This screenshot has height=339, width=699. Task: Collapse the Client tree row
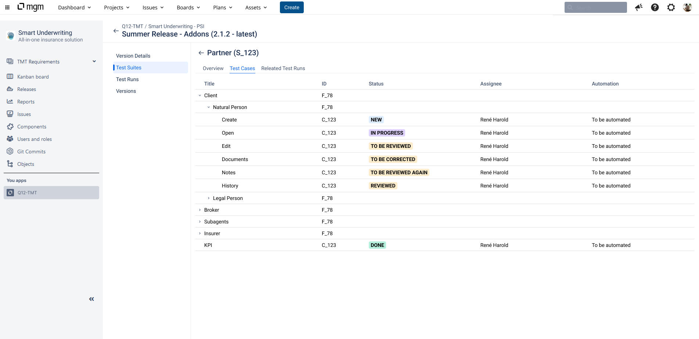point(200,95)
